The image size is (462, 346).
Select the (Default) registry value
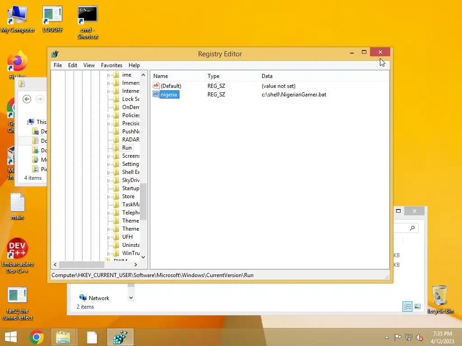pos(171,86)
